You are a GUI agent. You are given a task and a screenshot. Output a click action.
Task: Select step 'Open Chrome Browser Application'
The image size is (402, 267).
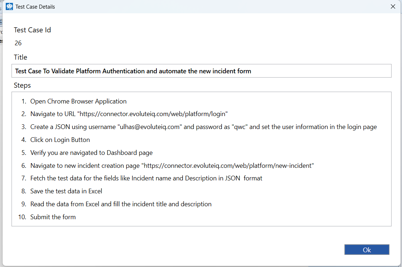click(x=78, y=101)
